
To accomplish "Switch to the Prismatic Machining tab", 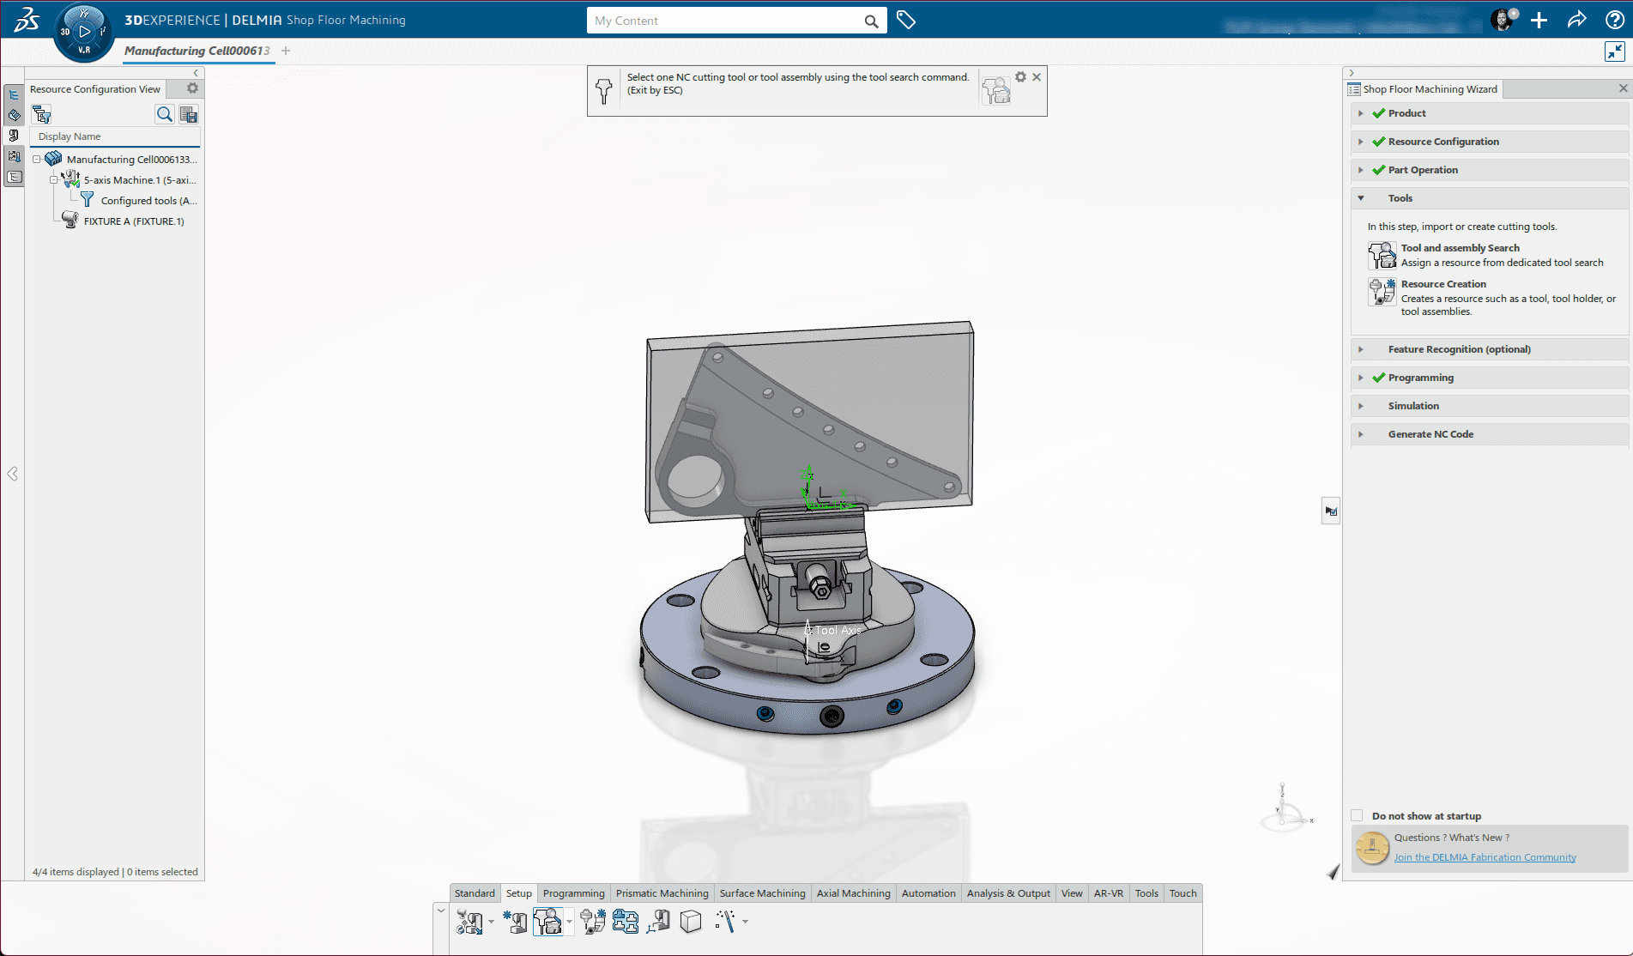I will (662, 893).
